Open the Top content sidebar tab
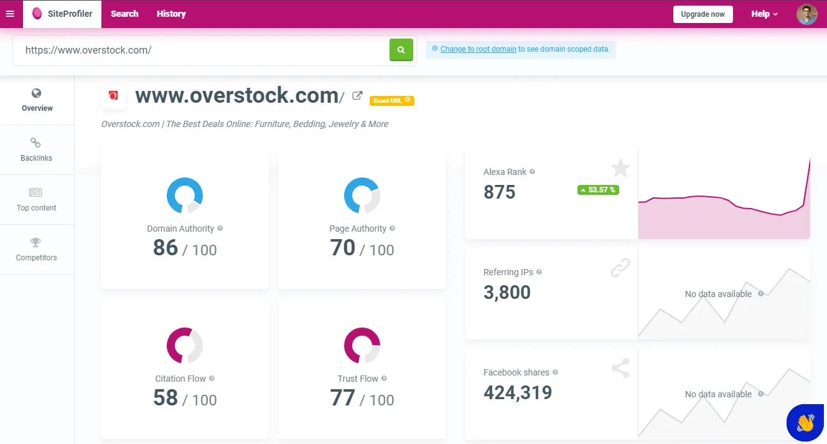827x444 pixels. 37,199
